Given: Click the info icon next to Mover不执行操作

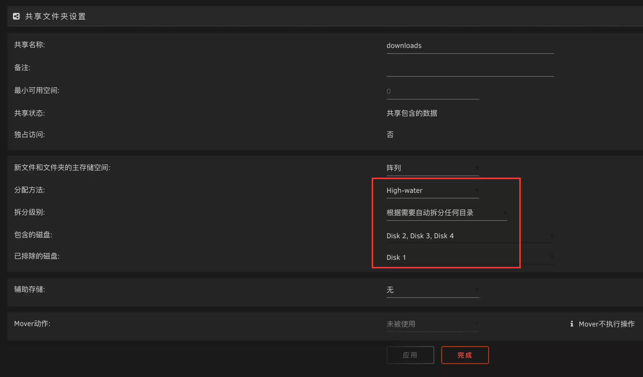Looking at the screenshot, I should click(x=571, y=324).
